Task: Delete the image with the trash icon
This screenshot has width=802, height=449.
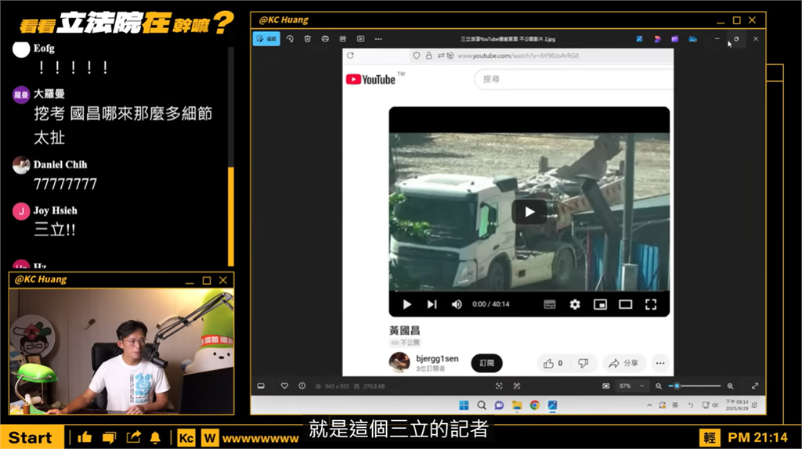Action: tap(308, 38)
